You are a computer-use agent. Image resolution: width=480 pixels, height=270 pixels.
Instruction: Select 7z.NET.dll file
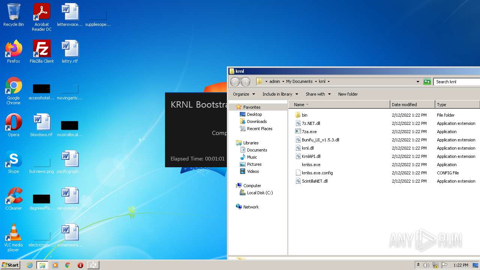point(311,123)
